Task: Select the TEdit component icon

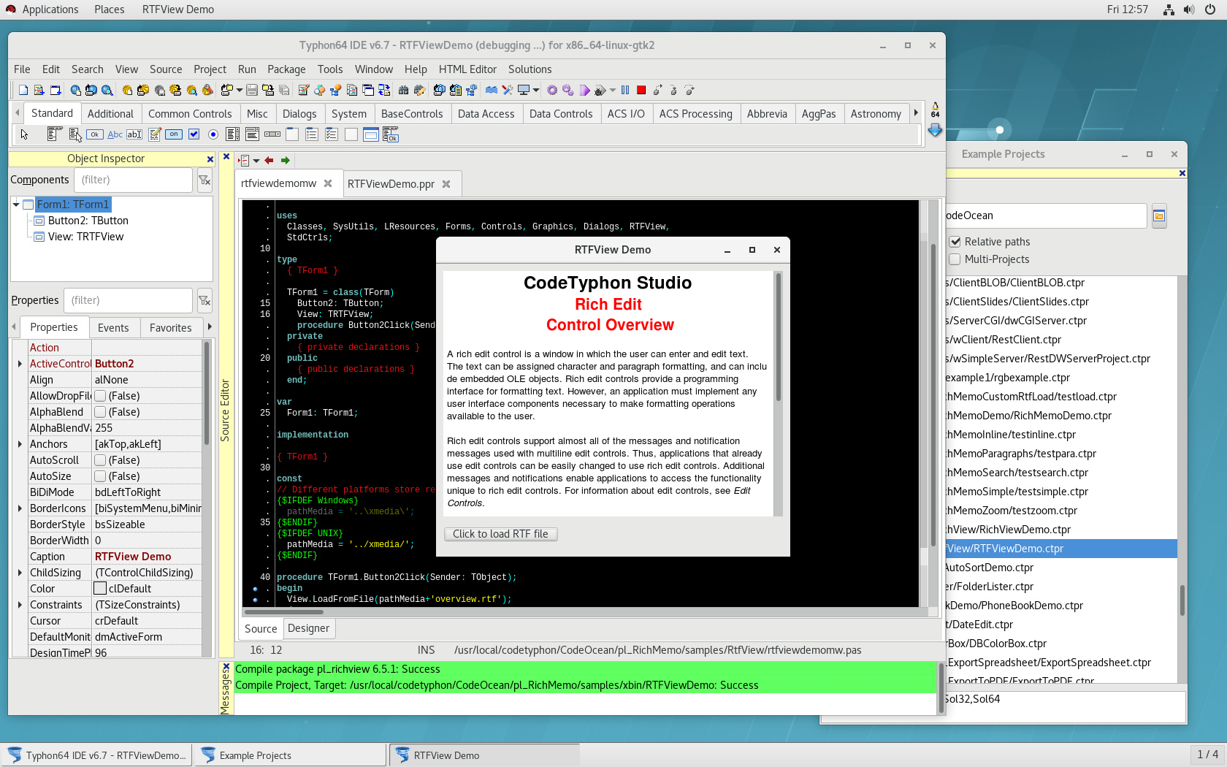Action: pyautogui.click(x=134, y=134)
